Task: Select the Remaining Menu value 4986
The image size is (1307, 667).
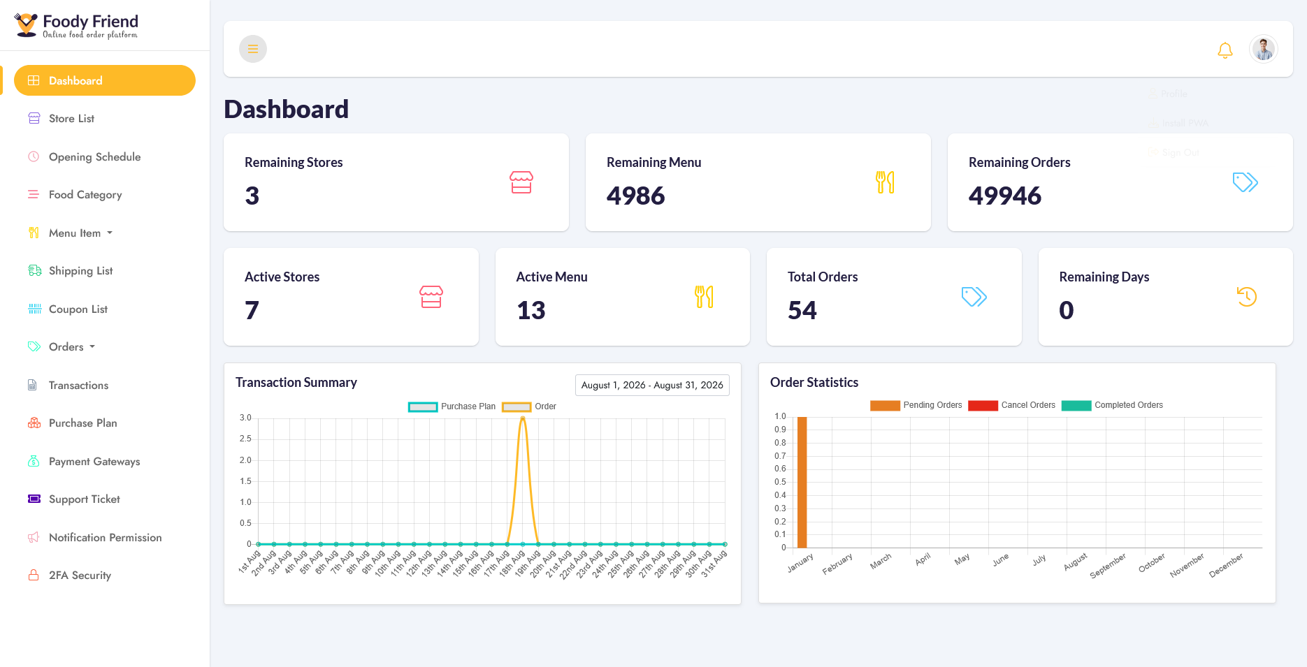Action: (x=636, y=196)
